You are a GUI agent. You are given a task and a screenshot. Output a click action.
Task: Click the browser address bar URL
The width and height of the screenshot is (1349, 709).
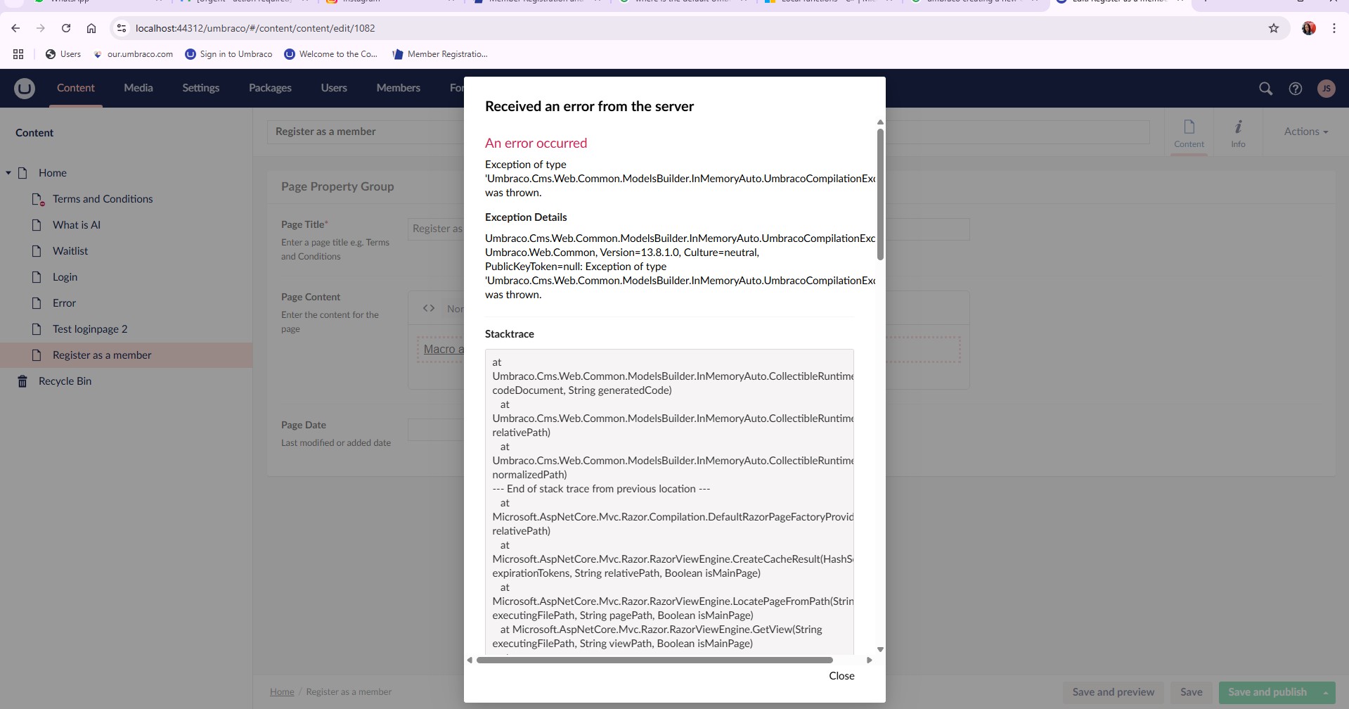[255, 28]
